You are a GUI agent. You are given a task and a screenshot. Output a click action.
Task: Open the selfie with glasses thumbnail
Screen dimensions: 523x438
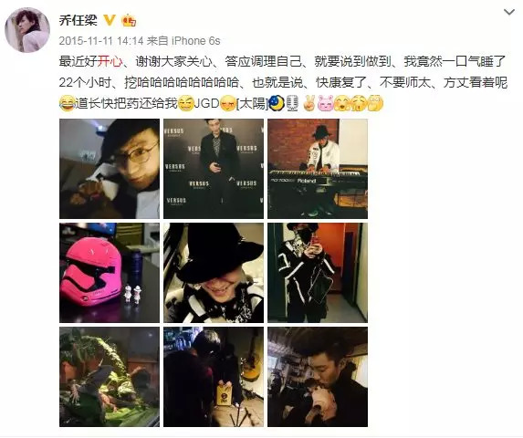coord(110,169)
